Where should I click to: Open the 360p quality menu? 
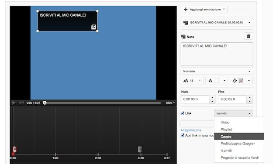(x=170, y=103)
